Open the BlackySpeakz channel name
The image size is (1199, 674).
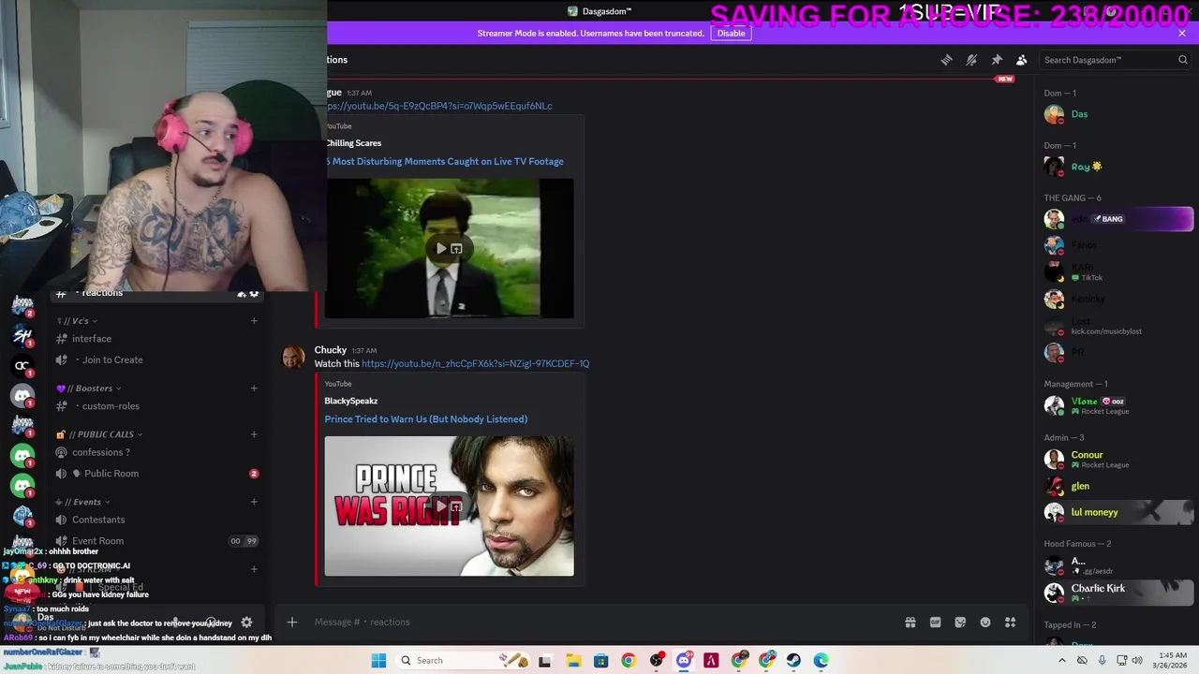pyautogui.click(x=351, y=401)
